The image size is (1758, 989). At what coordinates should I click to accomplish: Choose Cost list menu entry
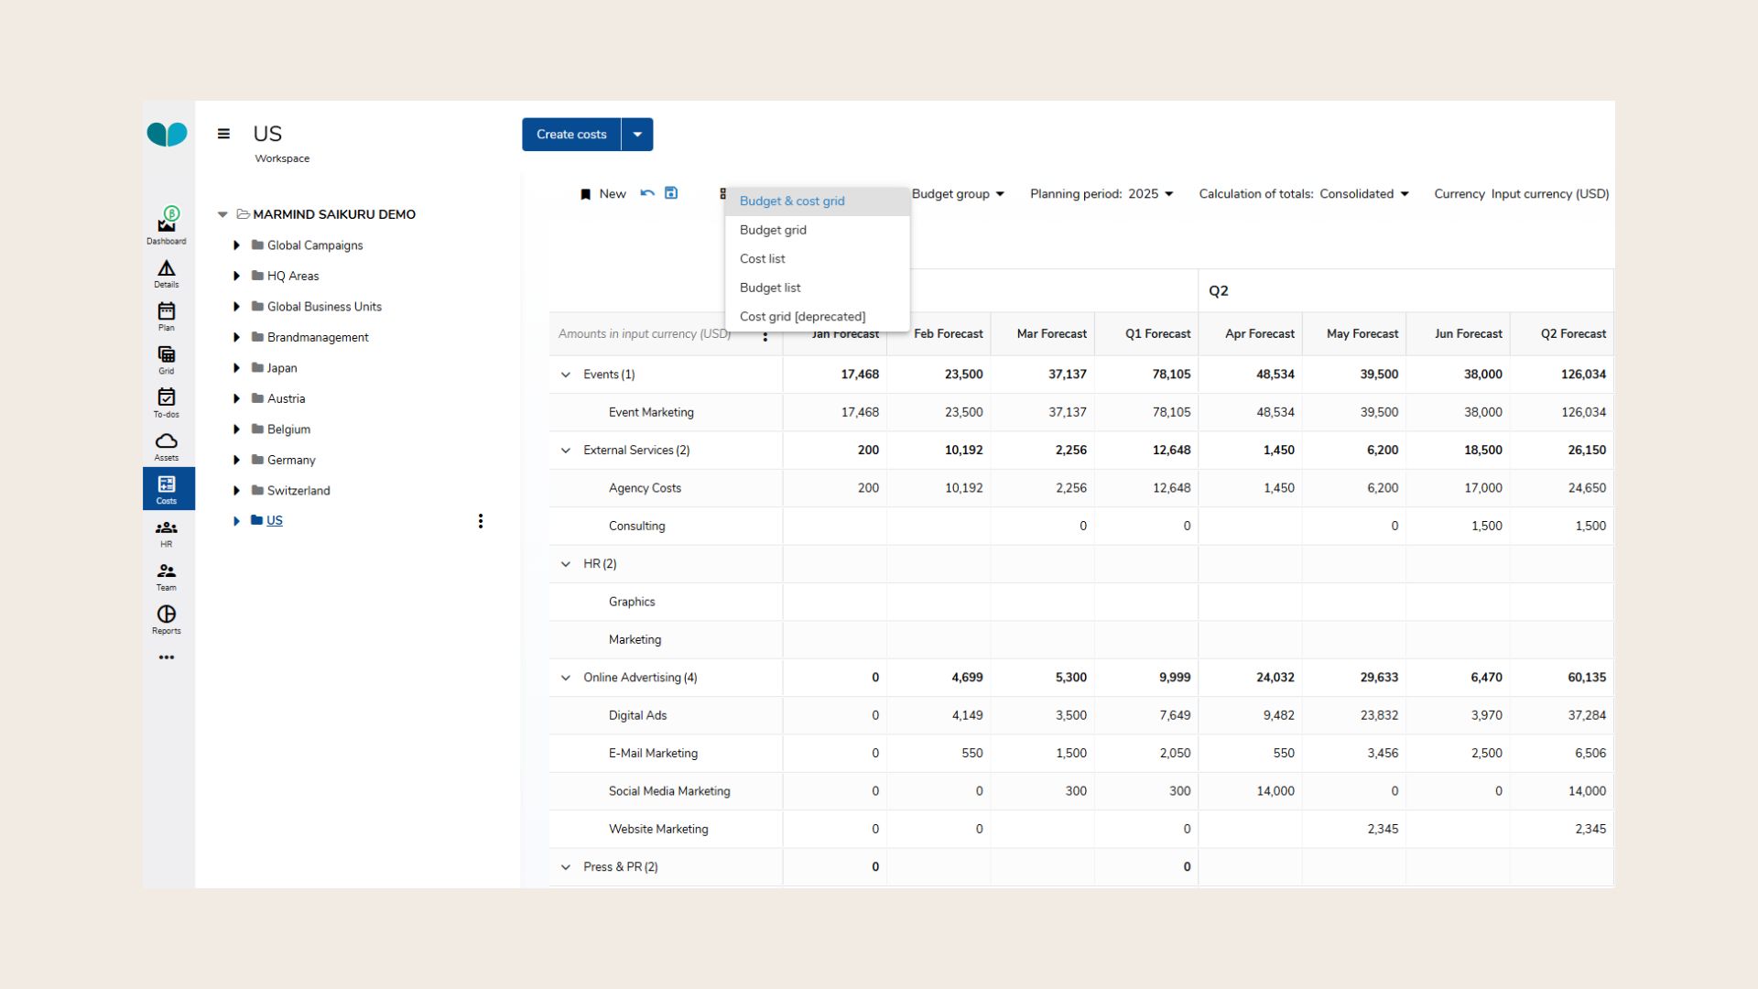762,259
